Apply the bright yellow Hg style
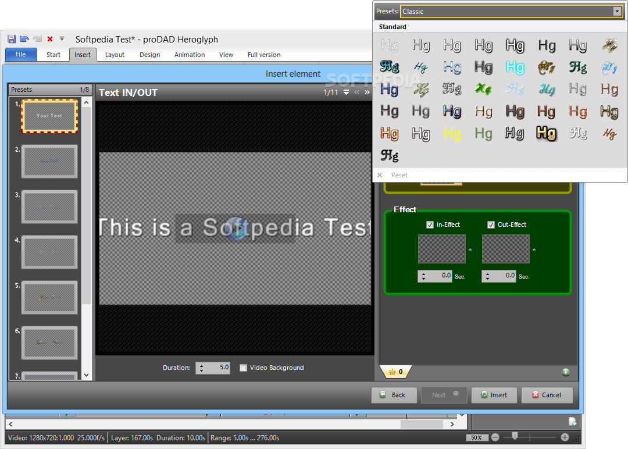 452,134
